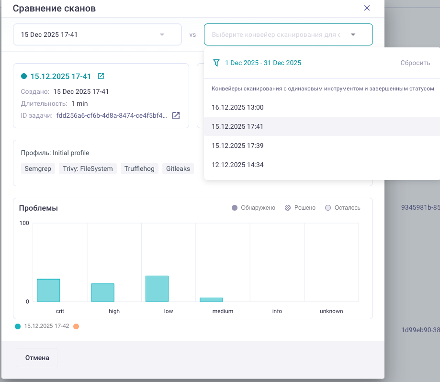This screenshot has width=440, height=382.
Task: Choose scan 15.12.2025 17:39 option
Action: pos(237,146)
